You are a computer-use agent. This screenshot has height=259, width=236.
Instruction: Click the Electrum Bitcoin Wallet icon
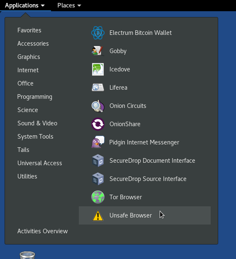click(x=98, y=33)
